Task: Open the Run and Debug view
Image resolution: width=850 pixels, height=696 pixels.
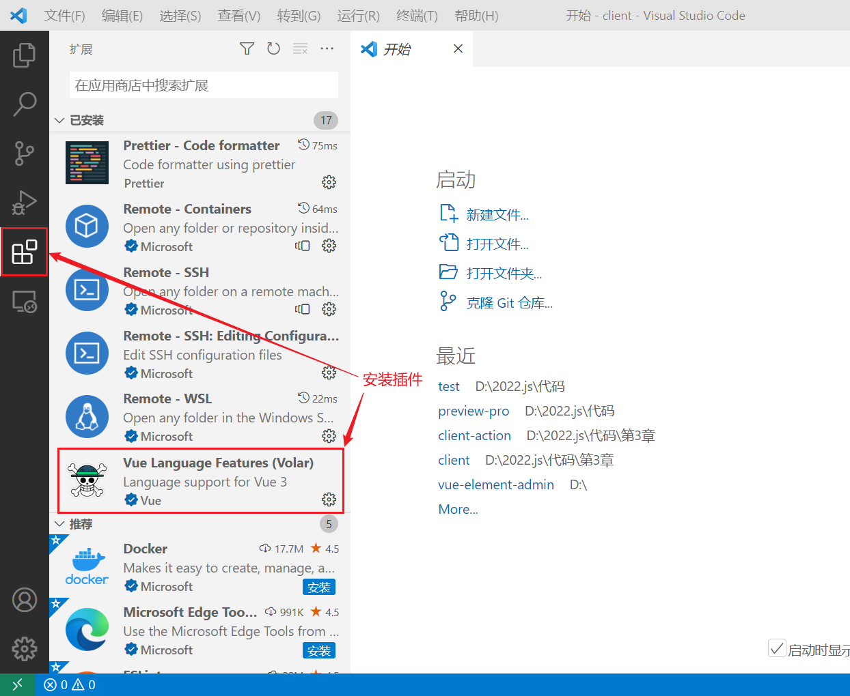Action: click(25, 203)
